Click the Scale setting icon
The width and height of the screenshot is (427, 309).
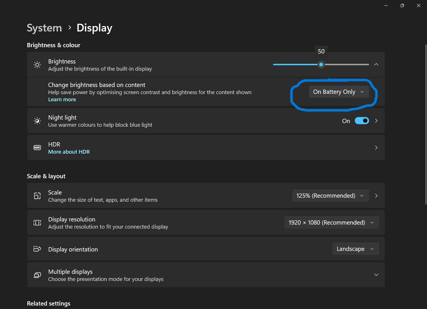[x=37, y=196]
